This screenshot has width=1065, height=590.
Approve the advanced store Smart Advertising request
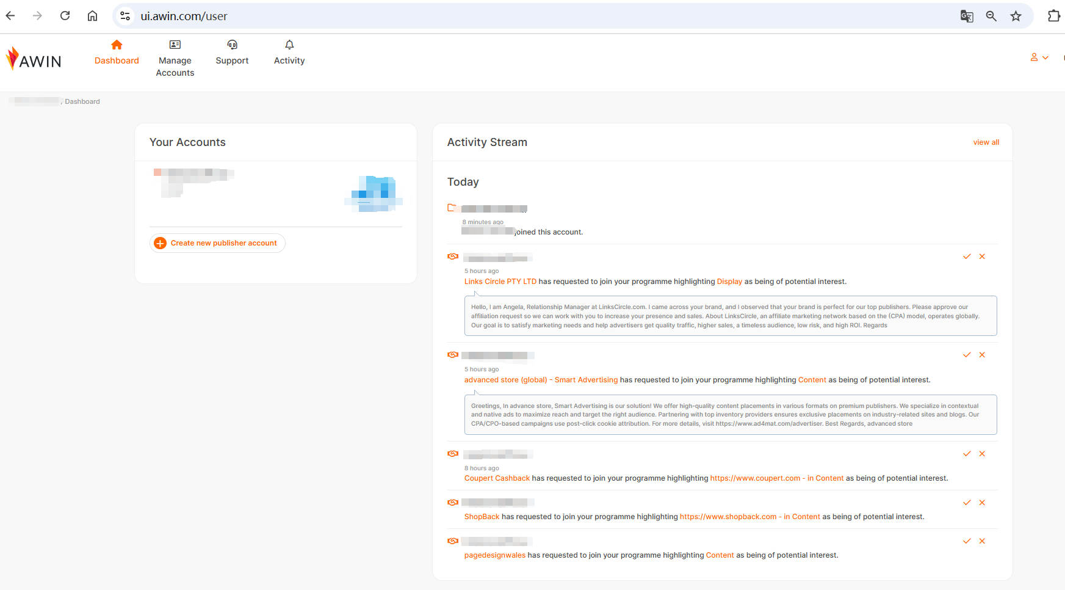click(967, 355)
